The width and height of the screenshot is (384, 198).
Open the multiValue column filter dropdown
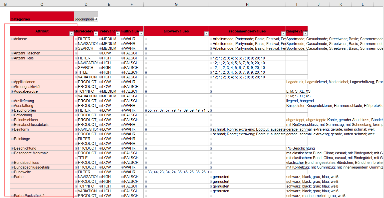point(141,34)
